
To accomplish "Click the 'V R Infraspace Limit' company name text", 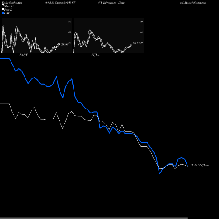I will click(x=111, y=3).
